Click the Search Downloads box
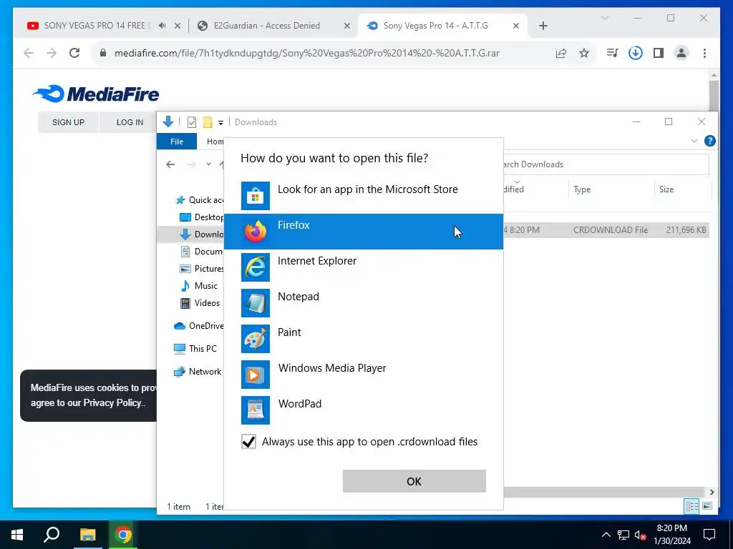The height and width of the screenshot is (549, 733). click(606, 164)
